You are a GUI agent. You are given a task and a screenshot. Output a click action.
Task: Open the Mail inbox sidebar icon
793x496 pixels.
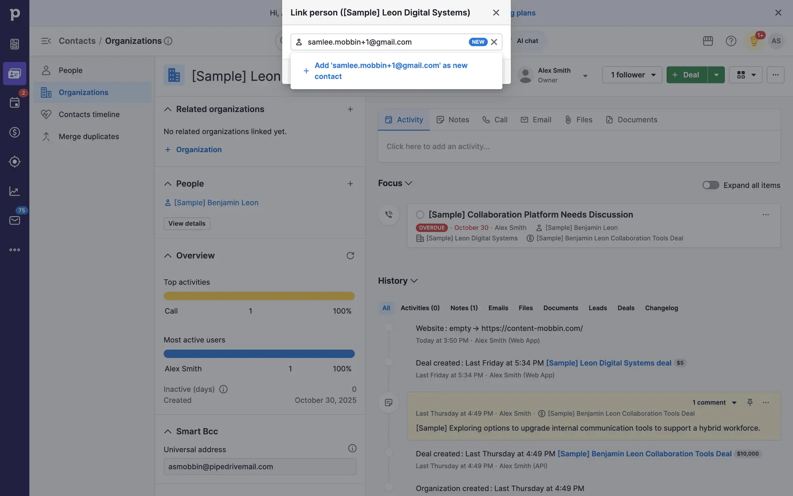pos(14,220)
